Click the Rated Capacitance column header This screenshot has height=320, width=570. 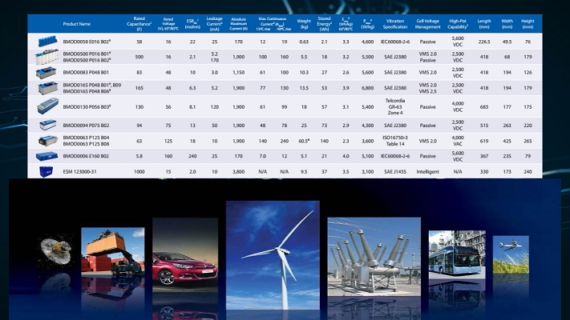coord(139,24)
